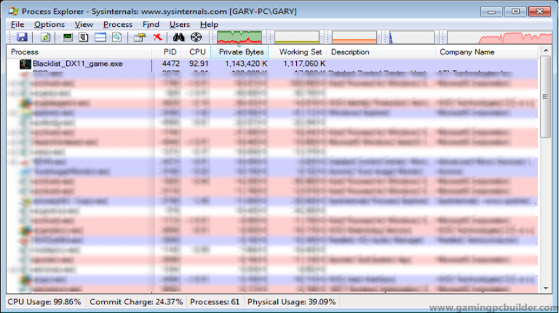This screenshot has width=559, height=313.
Task: Click the Working Set value 1,117,060 K
Action: coord(305,64)
